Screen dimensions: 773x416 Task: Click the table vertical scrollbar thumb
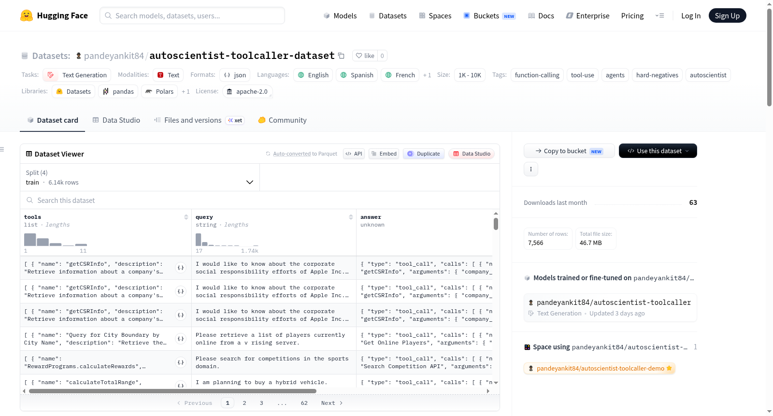496,224
